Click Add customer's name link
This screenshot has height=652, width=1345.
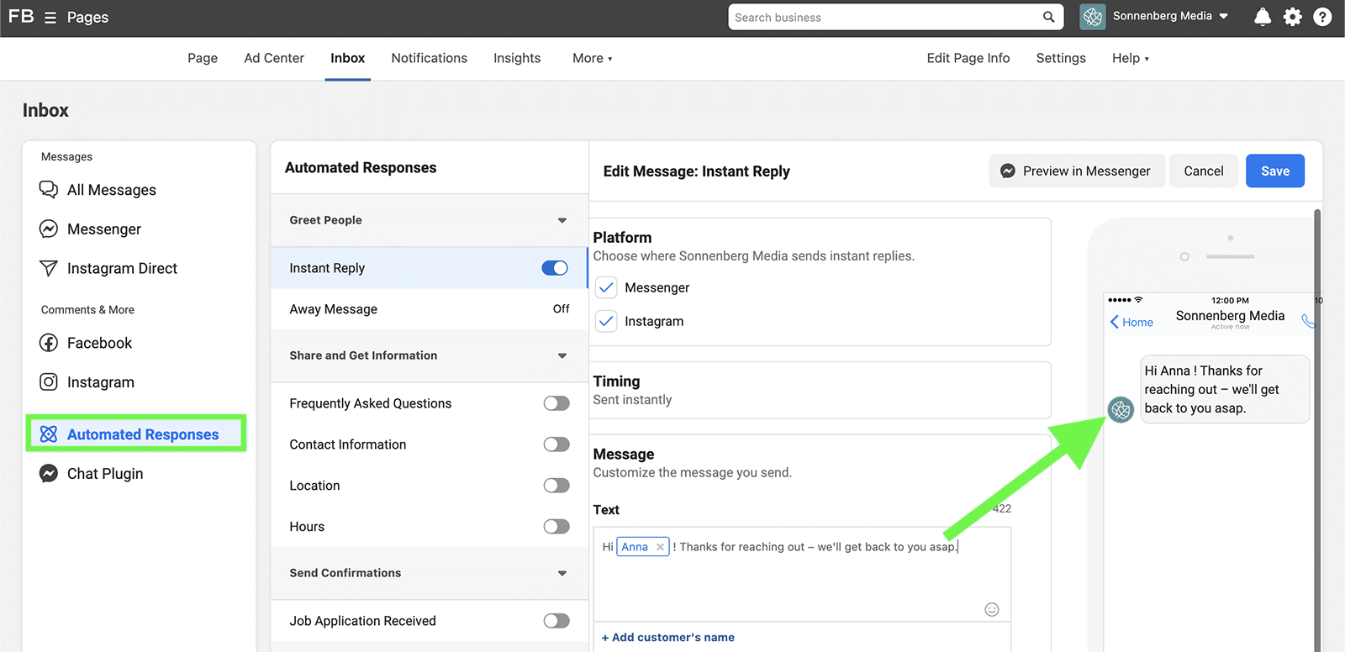pyautogui.click(x=668, y=638)
